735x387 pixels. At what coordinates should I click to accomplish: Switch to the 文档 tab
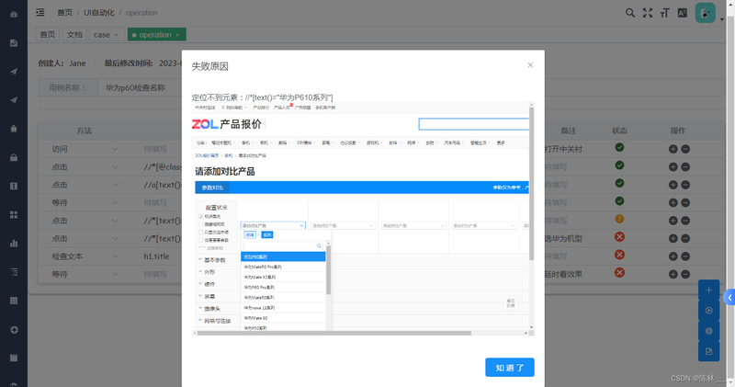74,34
